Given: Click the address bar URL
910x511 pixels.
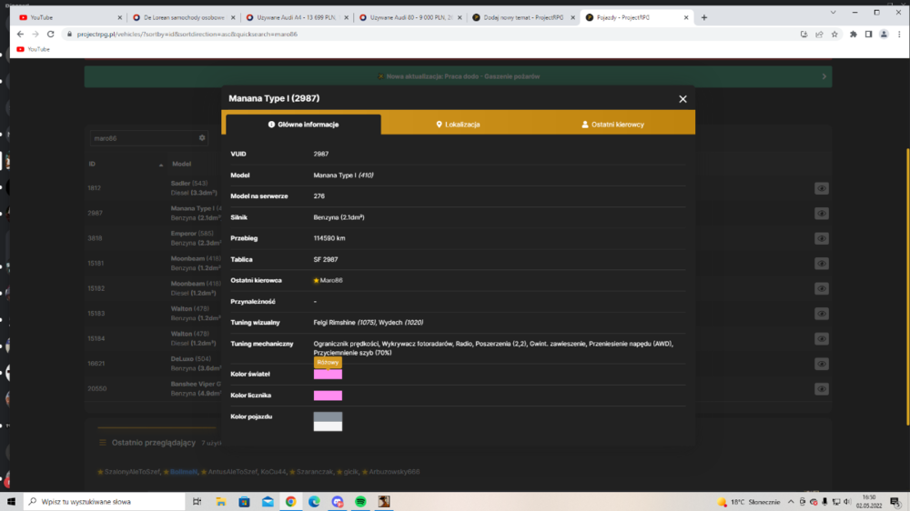Looking at the screenshot, I should click(x=187, y=35).
